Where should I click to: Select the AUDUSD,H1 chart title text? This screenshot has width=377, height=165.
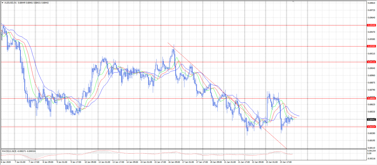pos(10,3)
